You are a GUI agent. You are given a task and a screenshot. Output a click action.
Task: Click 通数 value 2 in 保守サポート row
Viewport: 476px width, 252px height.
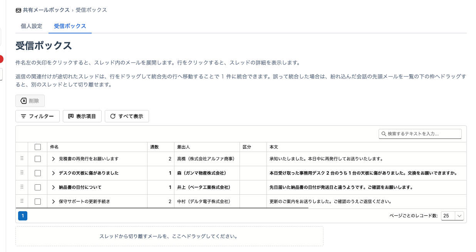[170, 202]
